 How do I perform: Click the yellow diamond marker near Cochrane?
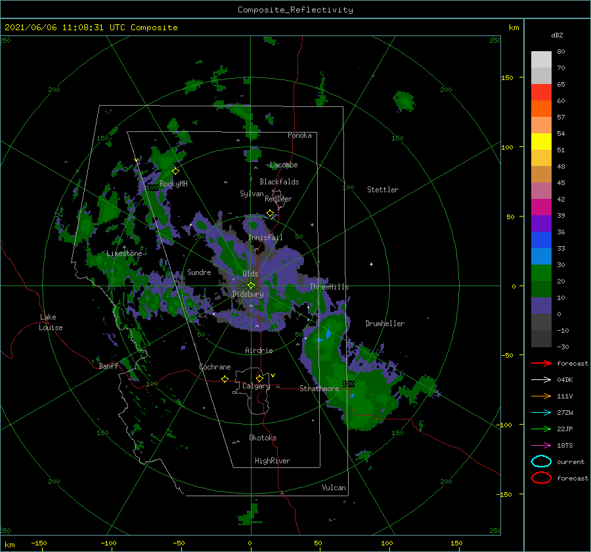225,379
